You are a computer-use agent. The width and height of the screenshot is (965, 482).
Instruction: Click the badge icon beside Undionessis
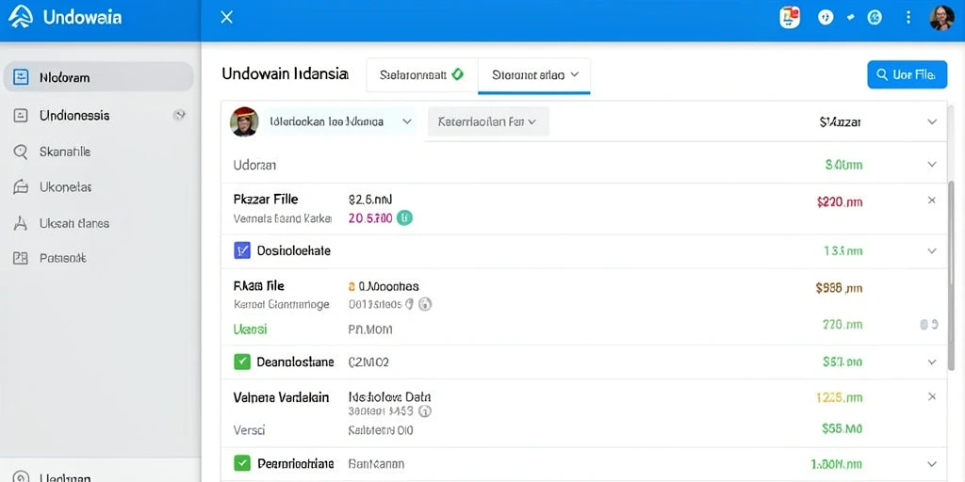tap(180, 115)
